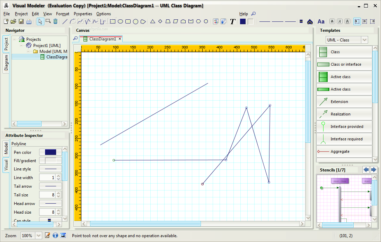Open the dark blue pen color swatch in toolbar
This screenshot has width=381, height=242.
[243, 21]
